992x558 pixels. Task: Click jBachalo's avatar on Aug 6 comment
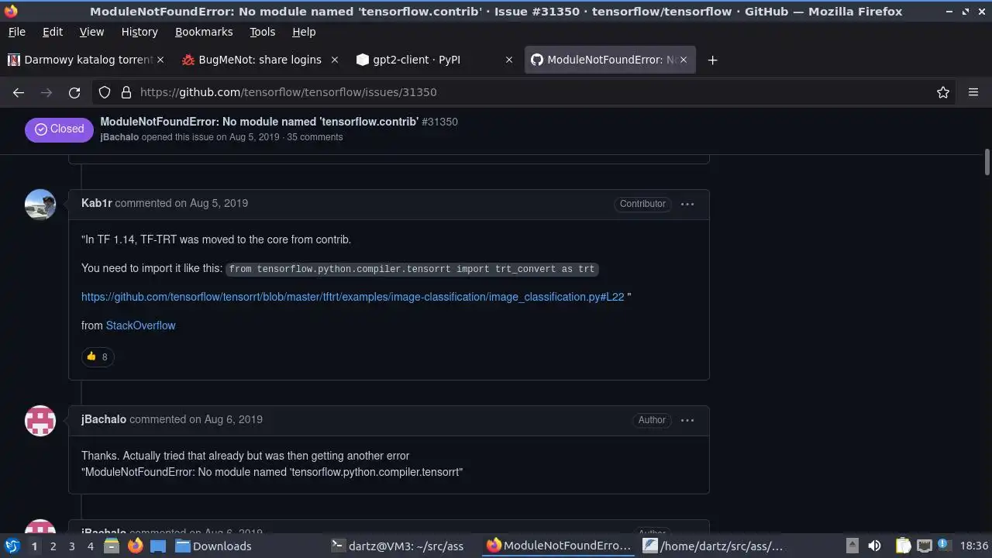pyautogui.click(x=40, y=421)
